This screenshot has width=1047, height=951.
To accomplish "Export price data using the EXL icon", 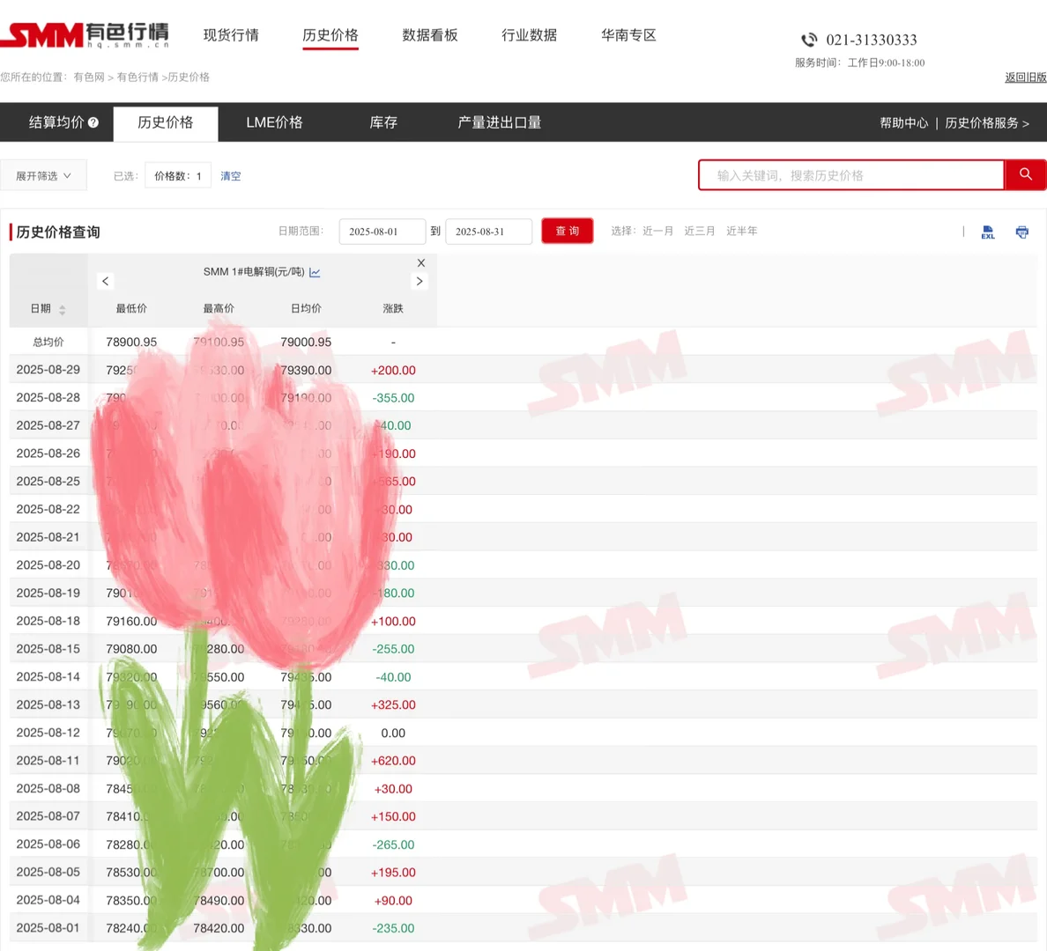I will [x=987, y=232].
